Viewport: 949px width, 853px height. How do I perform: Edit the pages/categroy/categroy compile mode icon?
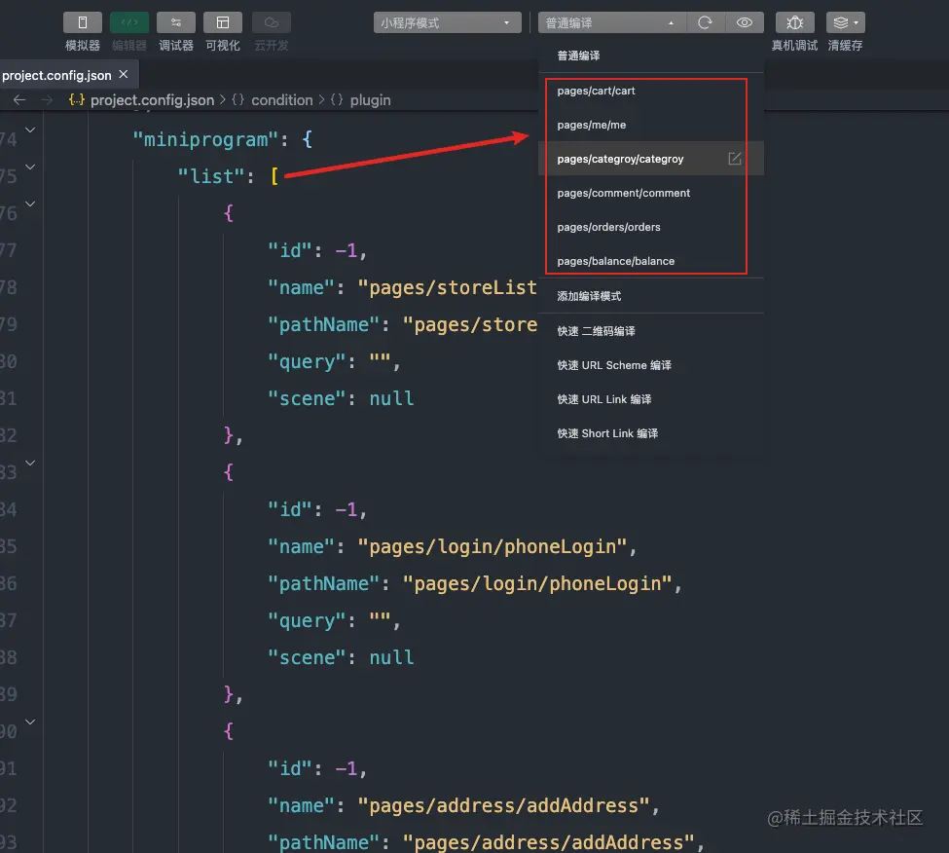coord(735,159)
